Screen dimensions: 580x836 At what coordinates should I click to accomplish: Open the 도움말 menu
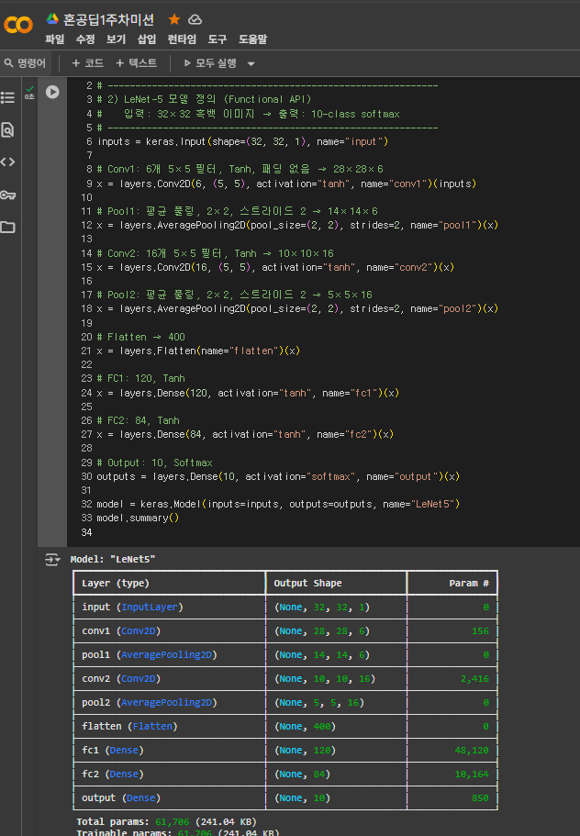(252, 39)
